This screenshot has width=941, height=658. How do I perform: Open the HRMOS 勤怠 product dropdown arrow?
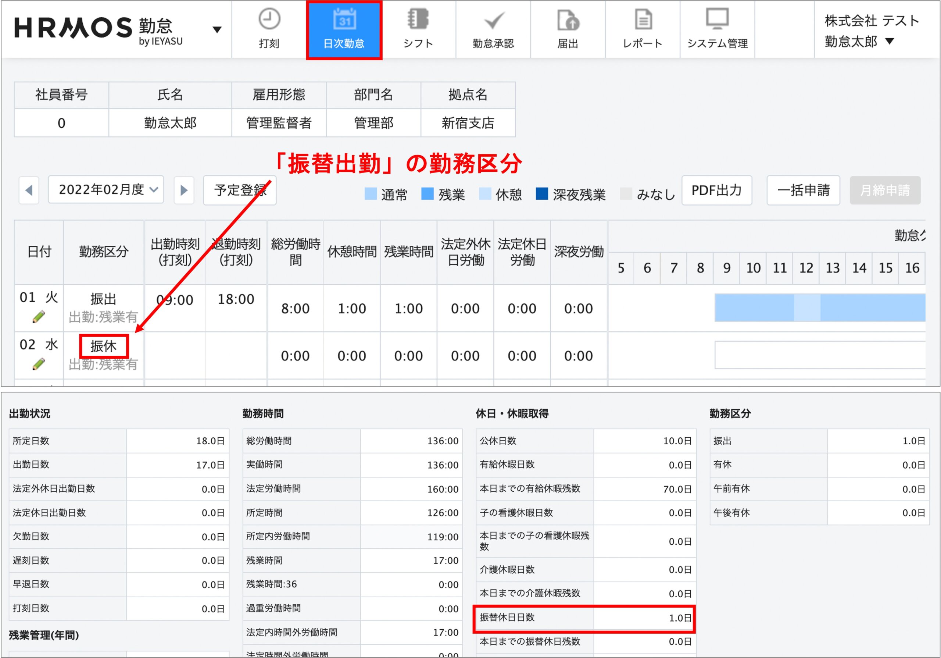[217, 29]
